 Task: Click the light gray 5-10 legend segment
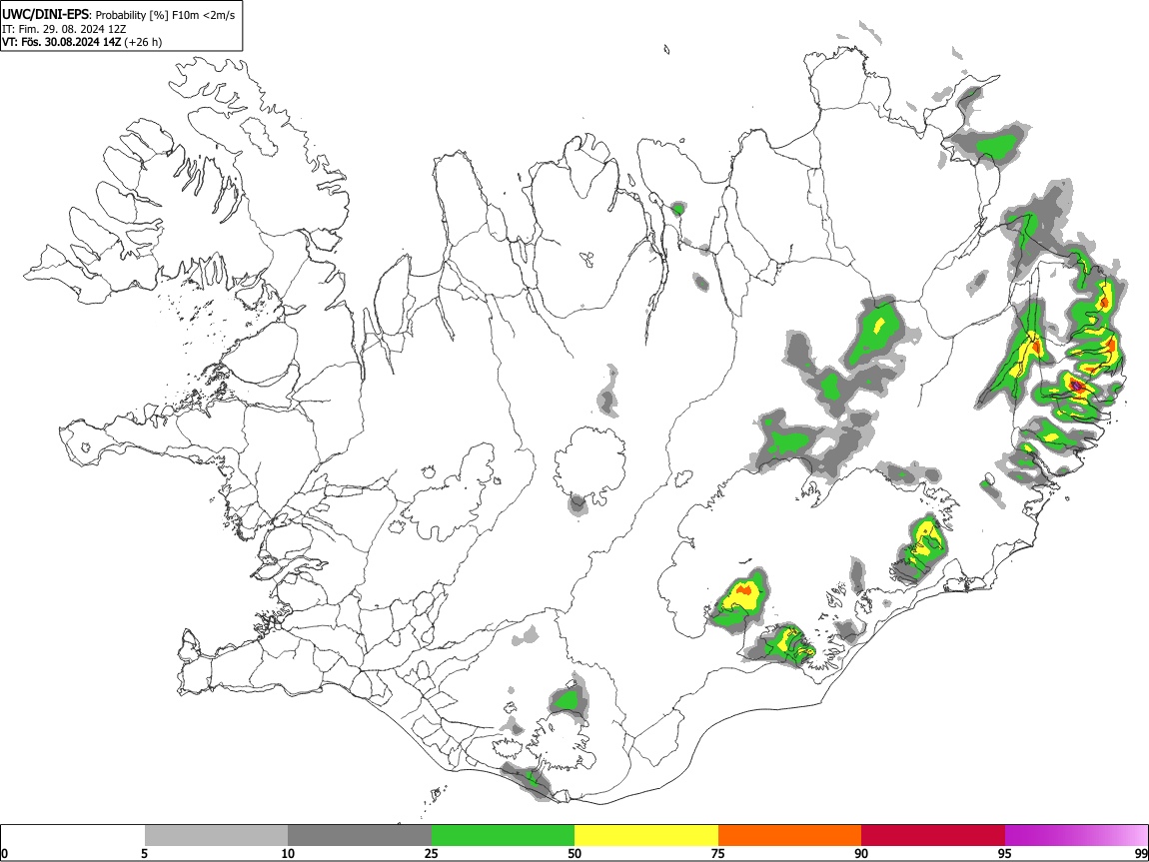(x=216, y=836)
